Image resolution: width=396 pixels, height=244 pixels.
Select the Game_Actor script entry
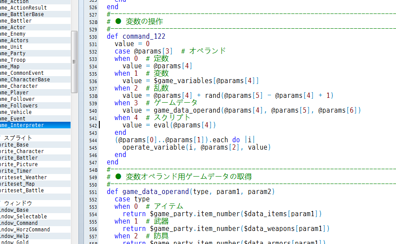click(x=35, y=27)
